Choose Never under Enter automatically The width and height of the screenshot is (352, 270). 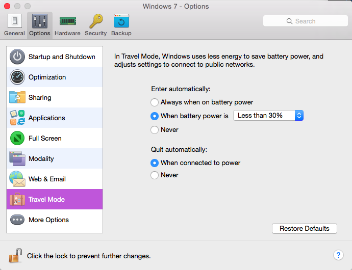tap(155, 130)
